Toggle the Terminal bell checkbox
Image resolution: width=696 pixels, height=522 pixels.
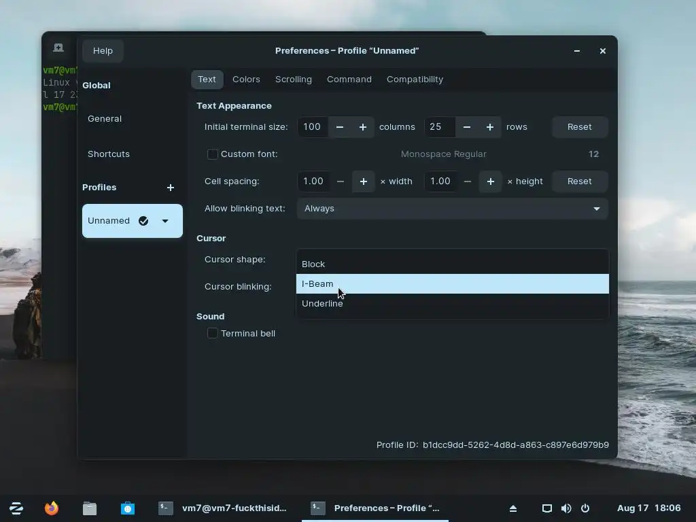213,333
